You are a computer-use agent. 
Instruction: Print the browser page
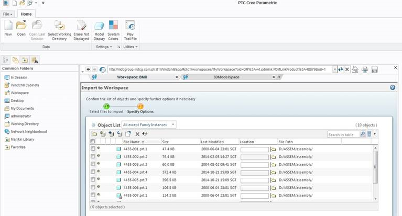(x=365, y=70)
